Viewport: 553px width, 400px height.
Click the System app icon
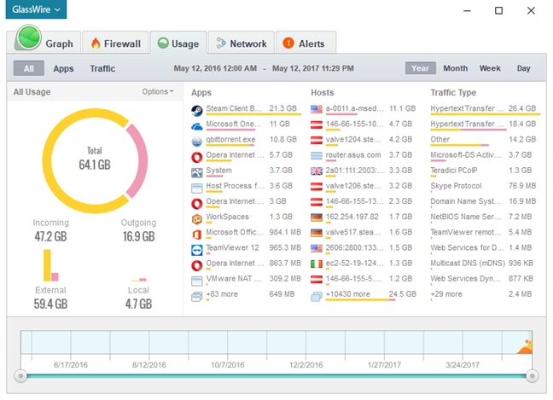click(197, 172)
